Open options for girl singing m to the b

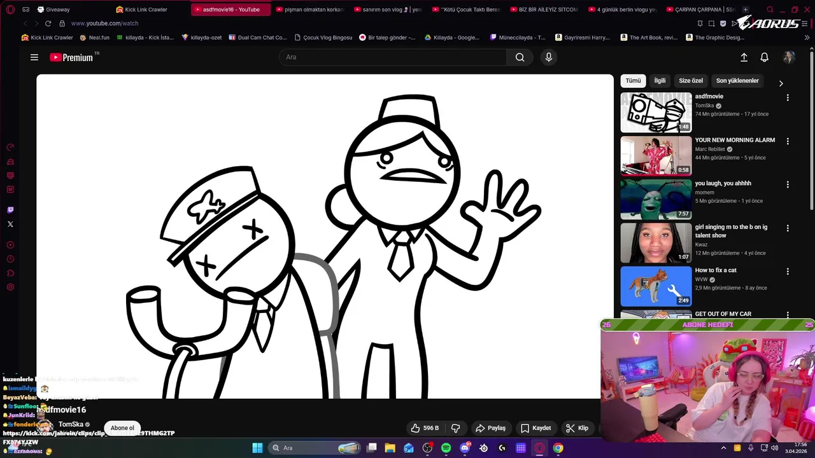788,228
